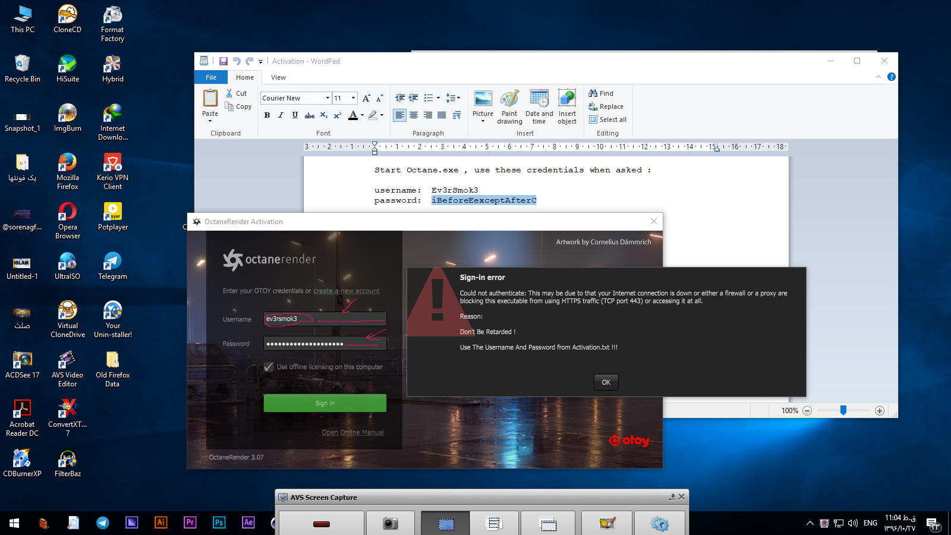Screen dimensions: 951x535
Task: Open the Open Online Manual link
Action: coord(353,433)
